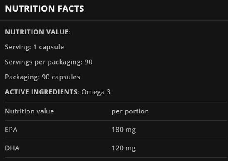Click the Serving: 1 capsule line
Screen dimensions: 228x161
(x=34, y=47)
